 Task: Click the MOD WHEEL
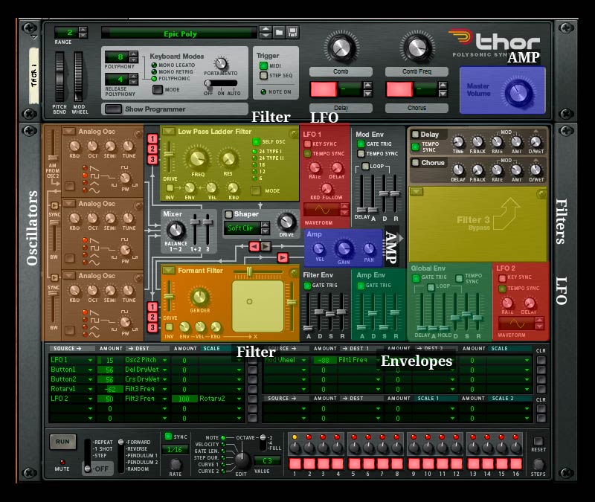tap(79, 77)
